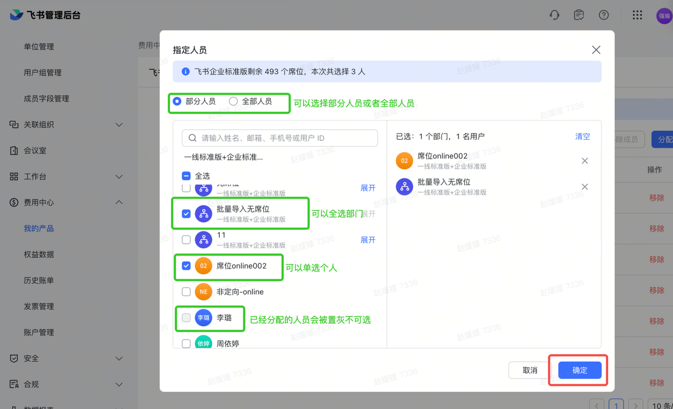Select the 部分人员 radio option

tap(177, 101)
